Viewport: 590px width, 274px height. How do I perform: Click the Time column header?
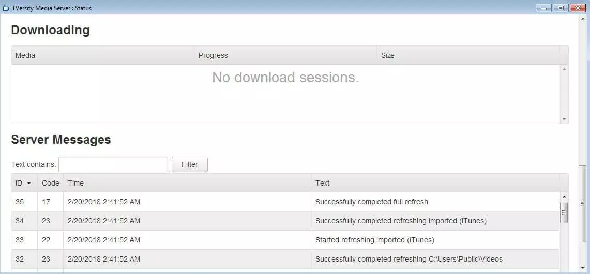(x=187, y=183)
